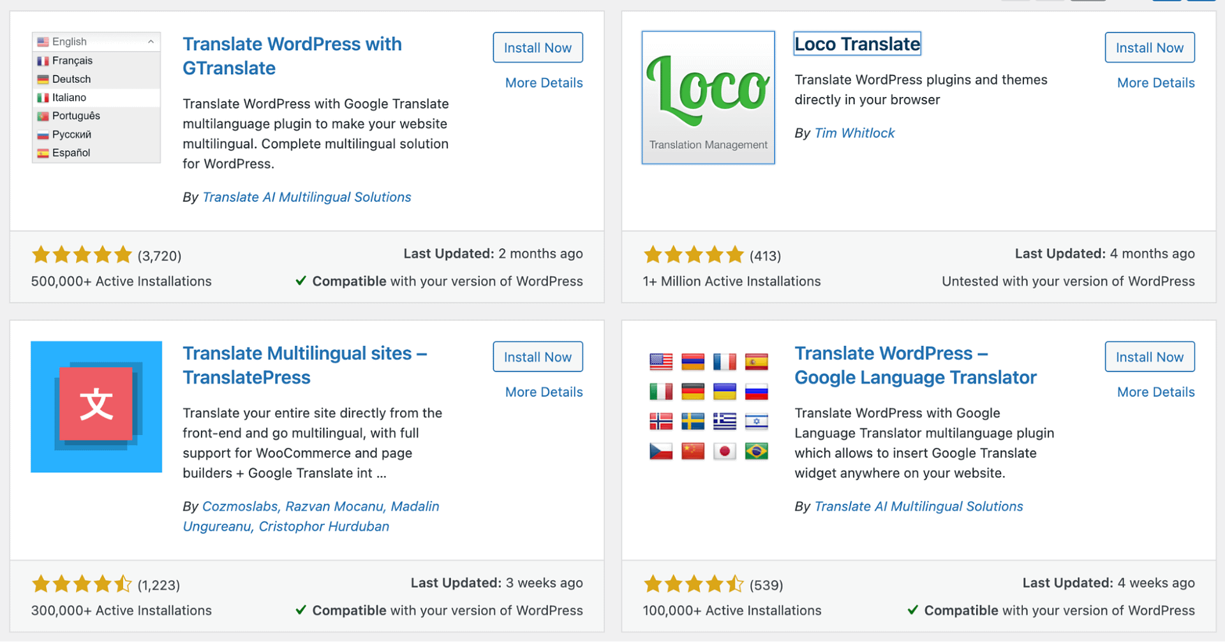1225x643 pixels.
Task: Click the Loco Translation Management logo
Action: tap(708, 98)
